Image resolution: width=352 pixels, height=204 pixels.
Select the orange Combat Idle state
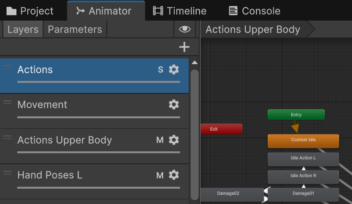click(303, 141)
